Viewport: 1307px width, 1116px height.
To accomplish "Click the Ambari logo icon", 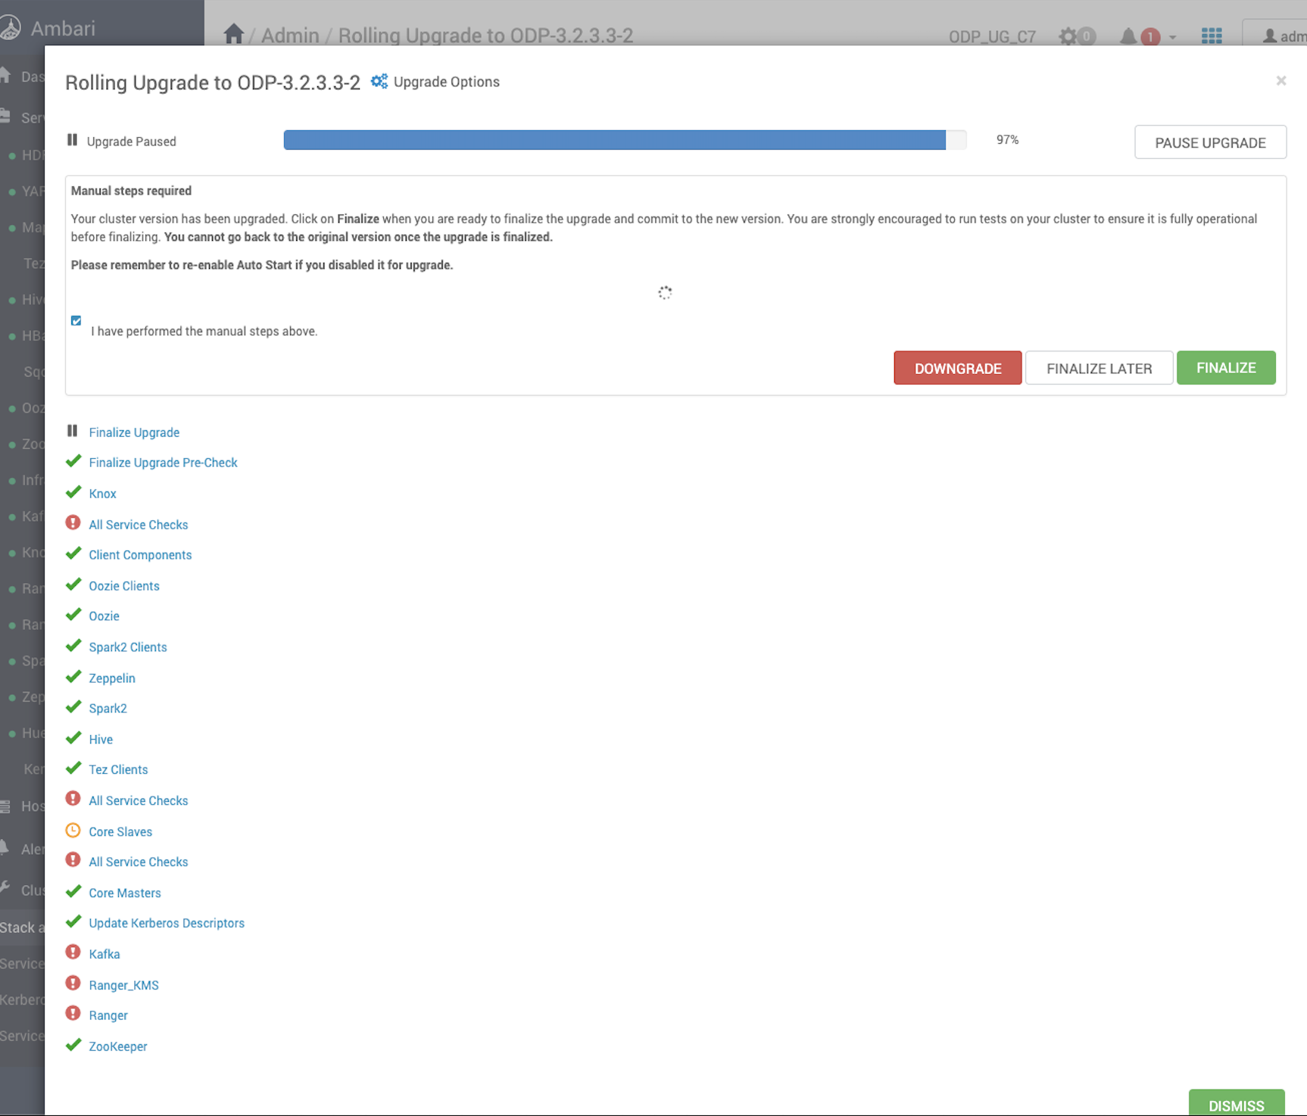I will pyautogui.click(x=11, y=28).
